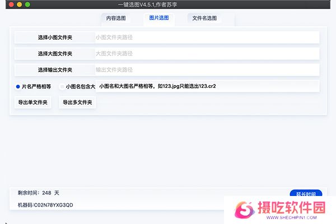Click the 剩余时间 248 天 text
The image size is (336, 224).
click(x=39, y=193)
